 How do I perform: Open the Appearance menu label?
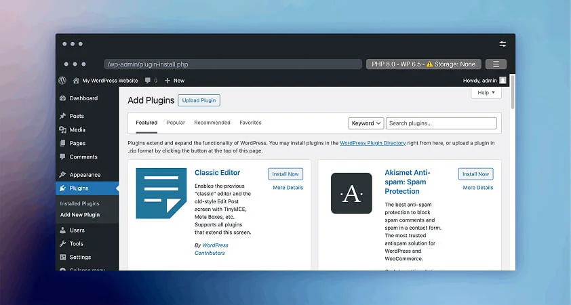tap(85, 175)
